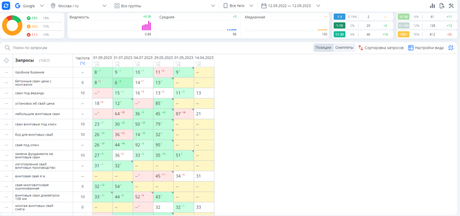Image resolution: width=460 pixels, height=216 pixels.
Task: Filter by the 1-3 position badge
Action: tap(339, 17)
